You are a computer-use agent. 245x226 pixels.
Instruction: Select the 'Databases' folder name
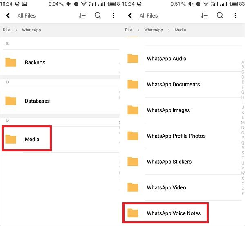(x=37, y=101)
